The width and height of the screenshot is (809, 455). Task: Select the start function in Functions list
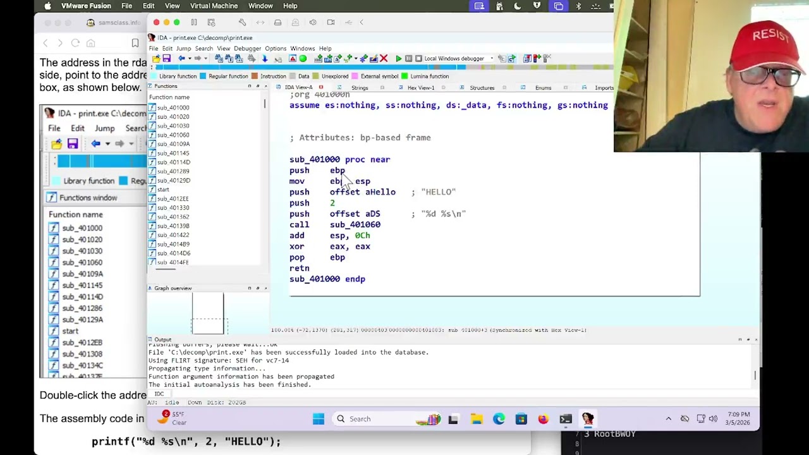(163, 190)
